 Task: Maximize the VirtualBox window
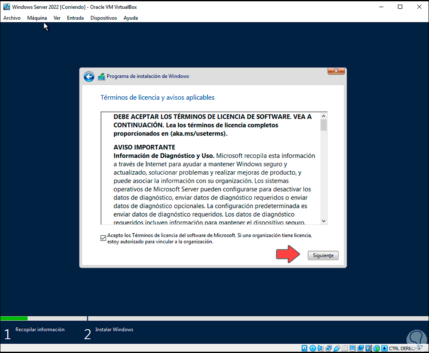[400, 7]
